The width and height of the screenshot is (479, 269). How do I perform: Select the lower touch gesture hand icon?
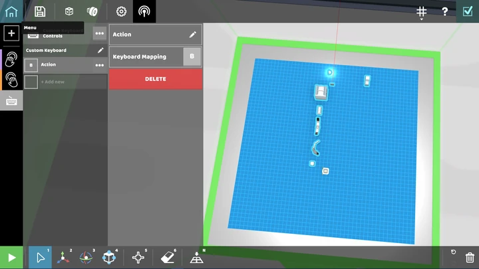click(x=11, y=80)
